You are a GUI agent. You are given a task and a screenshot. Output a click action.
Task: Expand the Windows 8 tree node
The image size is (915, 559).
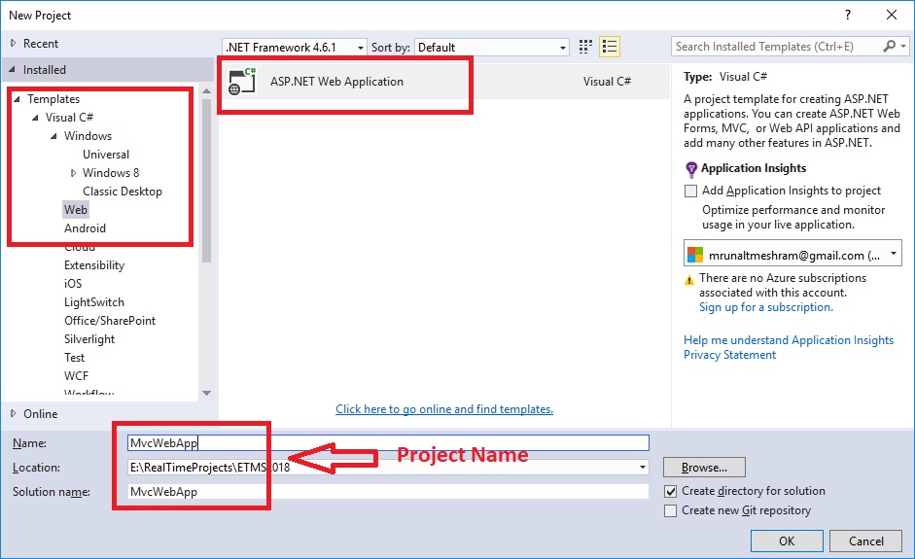(73, 173)
